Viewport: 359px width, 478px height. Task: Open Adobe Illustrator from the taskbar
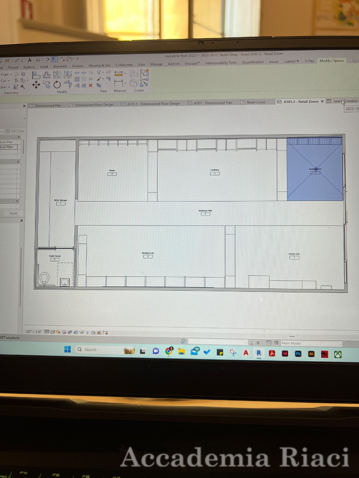tap(311, 354)
